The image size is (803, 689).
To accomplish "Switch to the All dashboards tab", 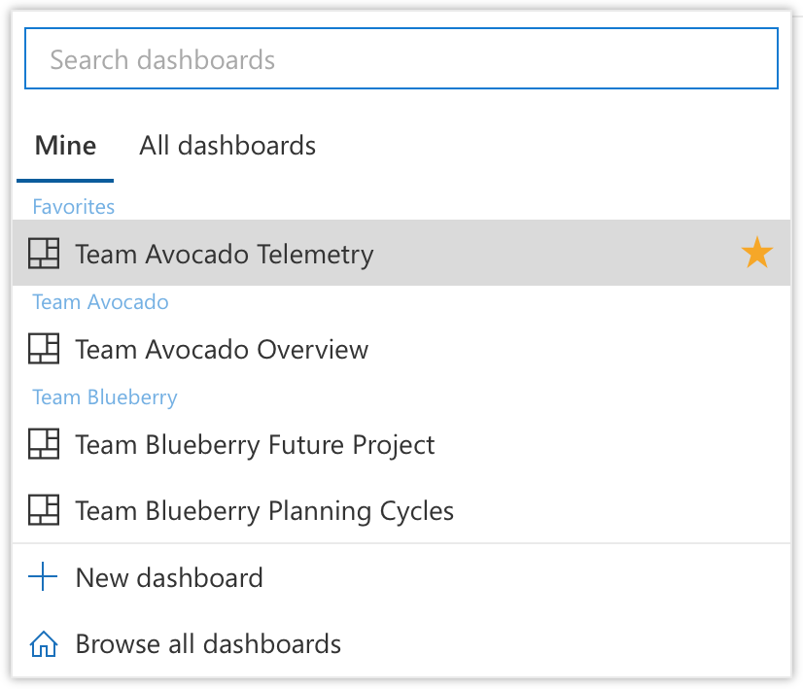I will (227, 146).
